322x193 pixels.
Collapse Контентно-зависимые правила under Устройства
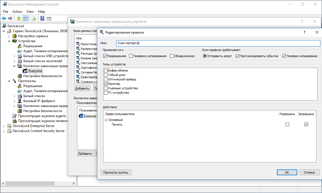pos(14,66)
